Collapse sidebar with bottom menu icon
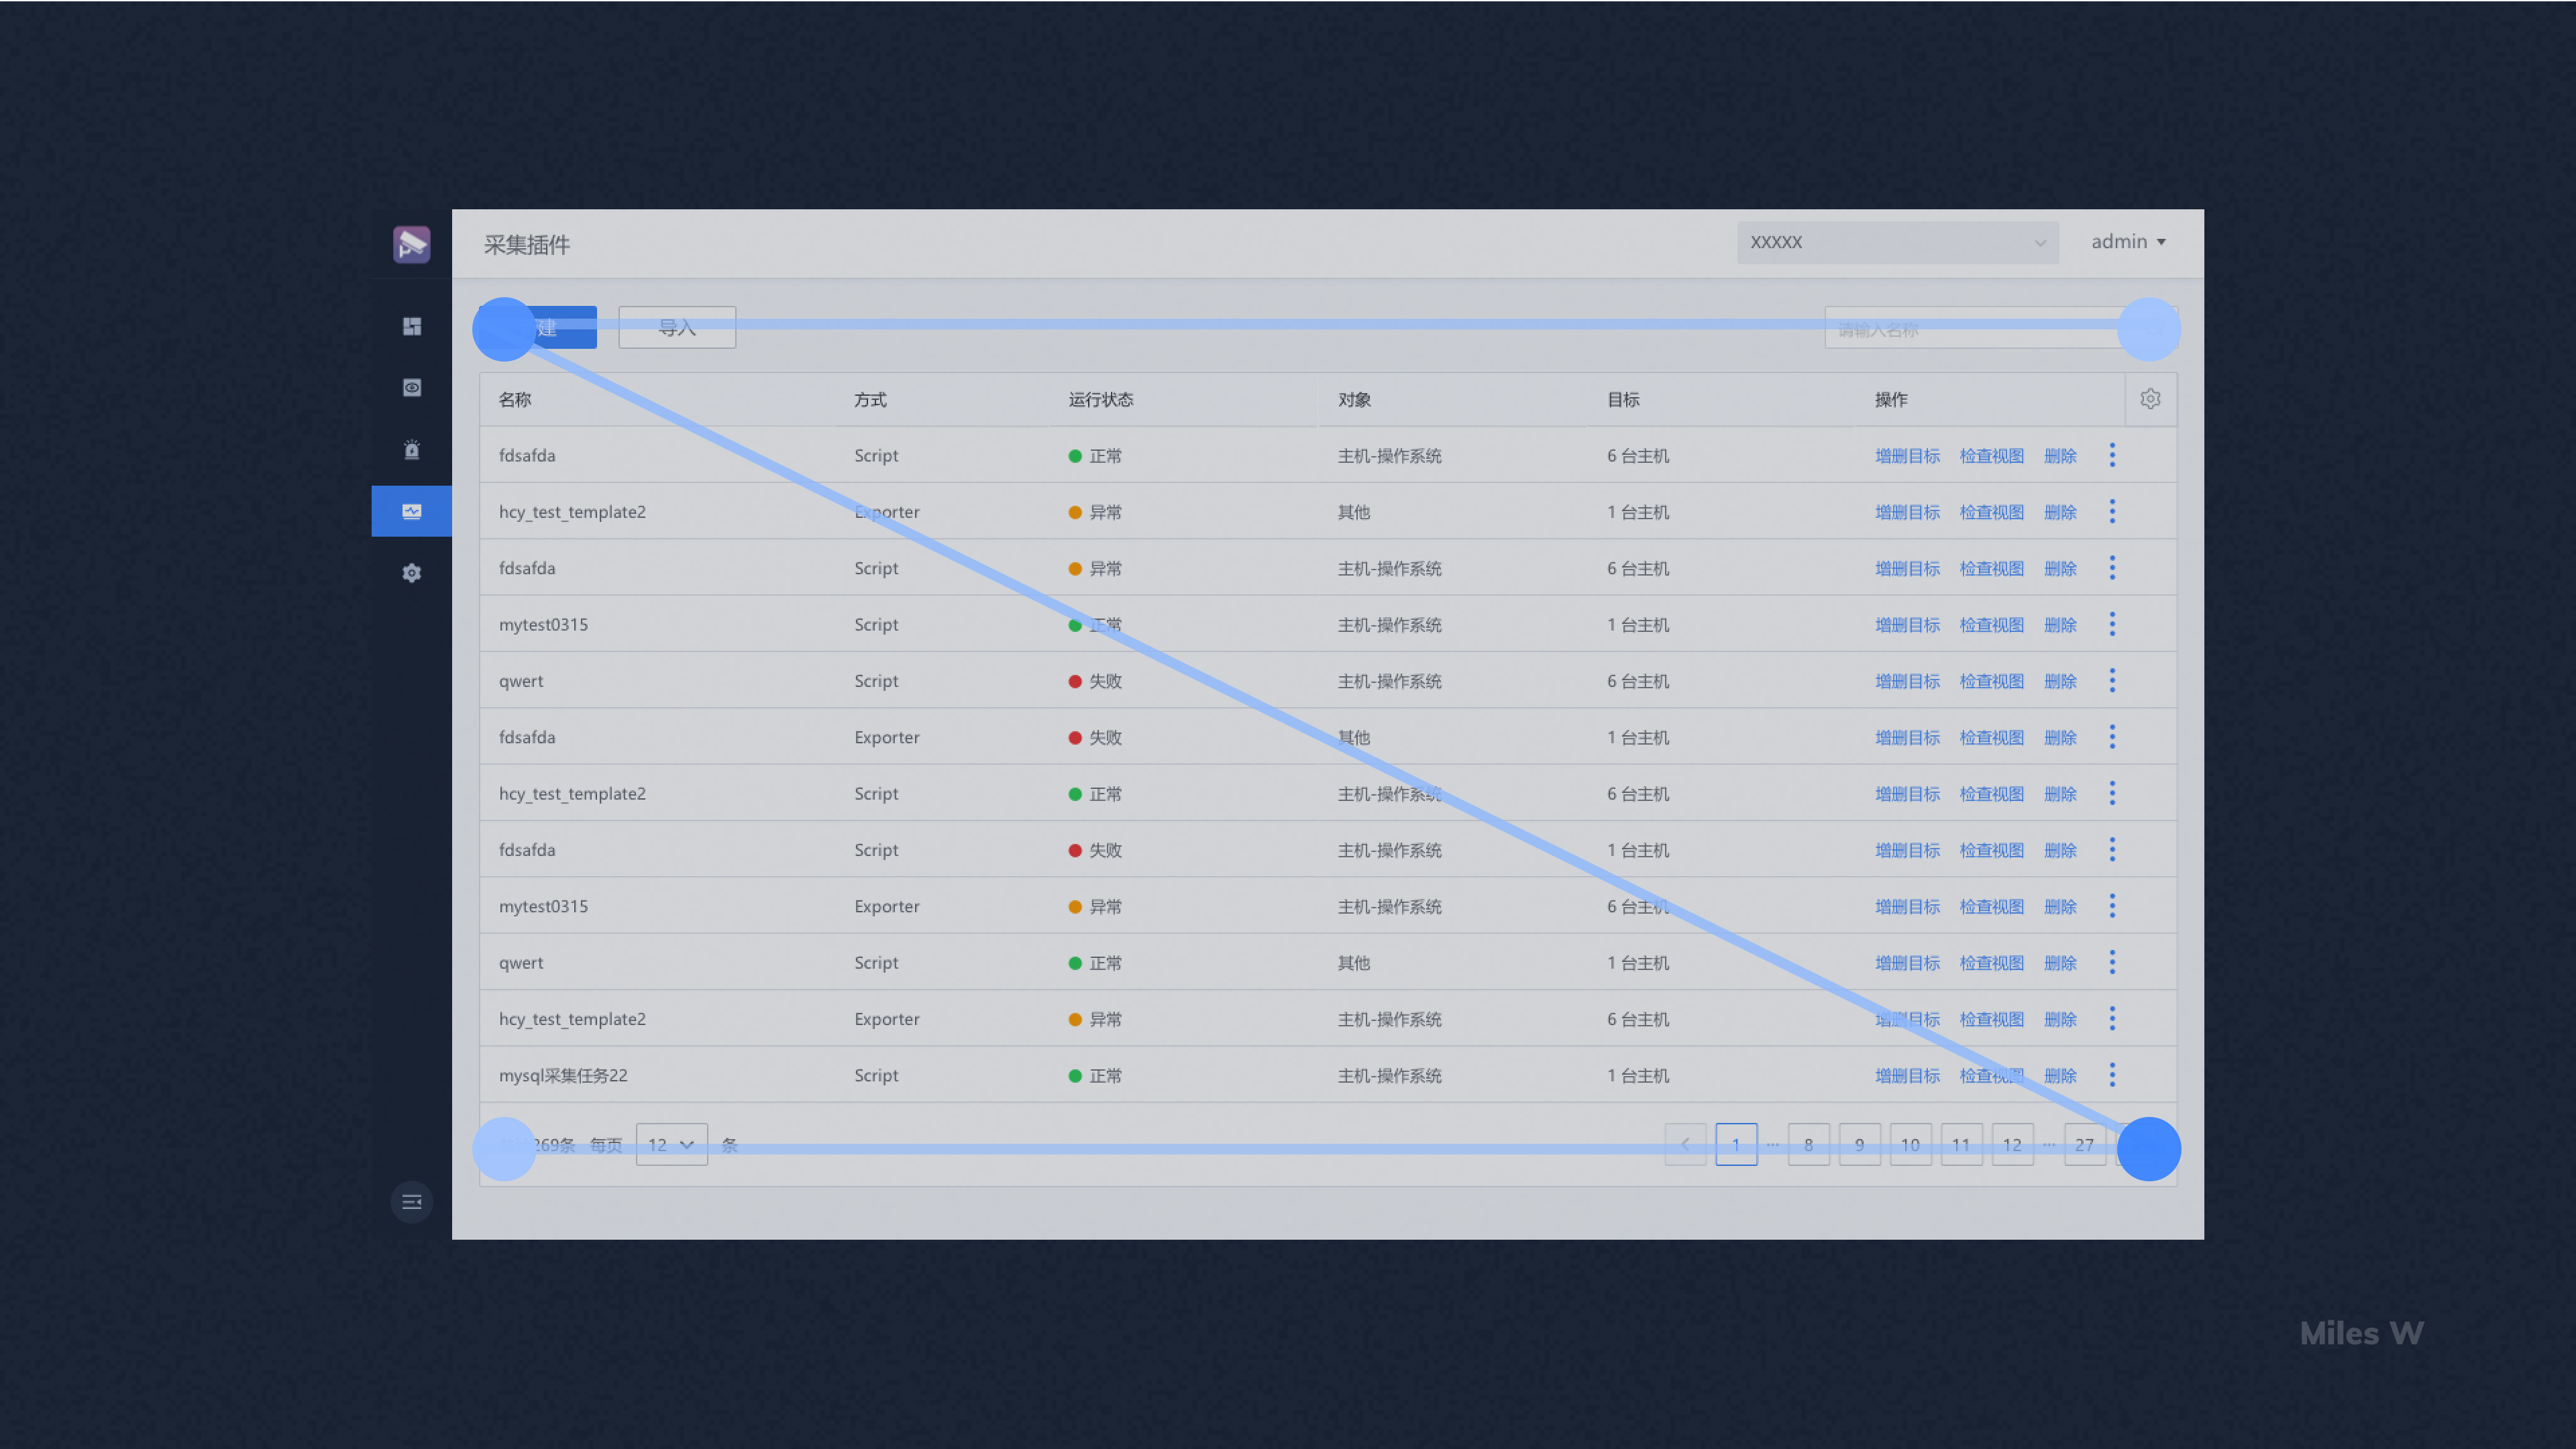Viewport: 2576px width, 1449px height. pos(411,1202)
